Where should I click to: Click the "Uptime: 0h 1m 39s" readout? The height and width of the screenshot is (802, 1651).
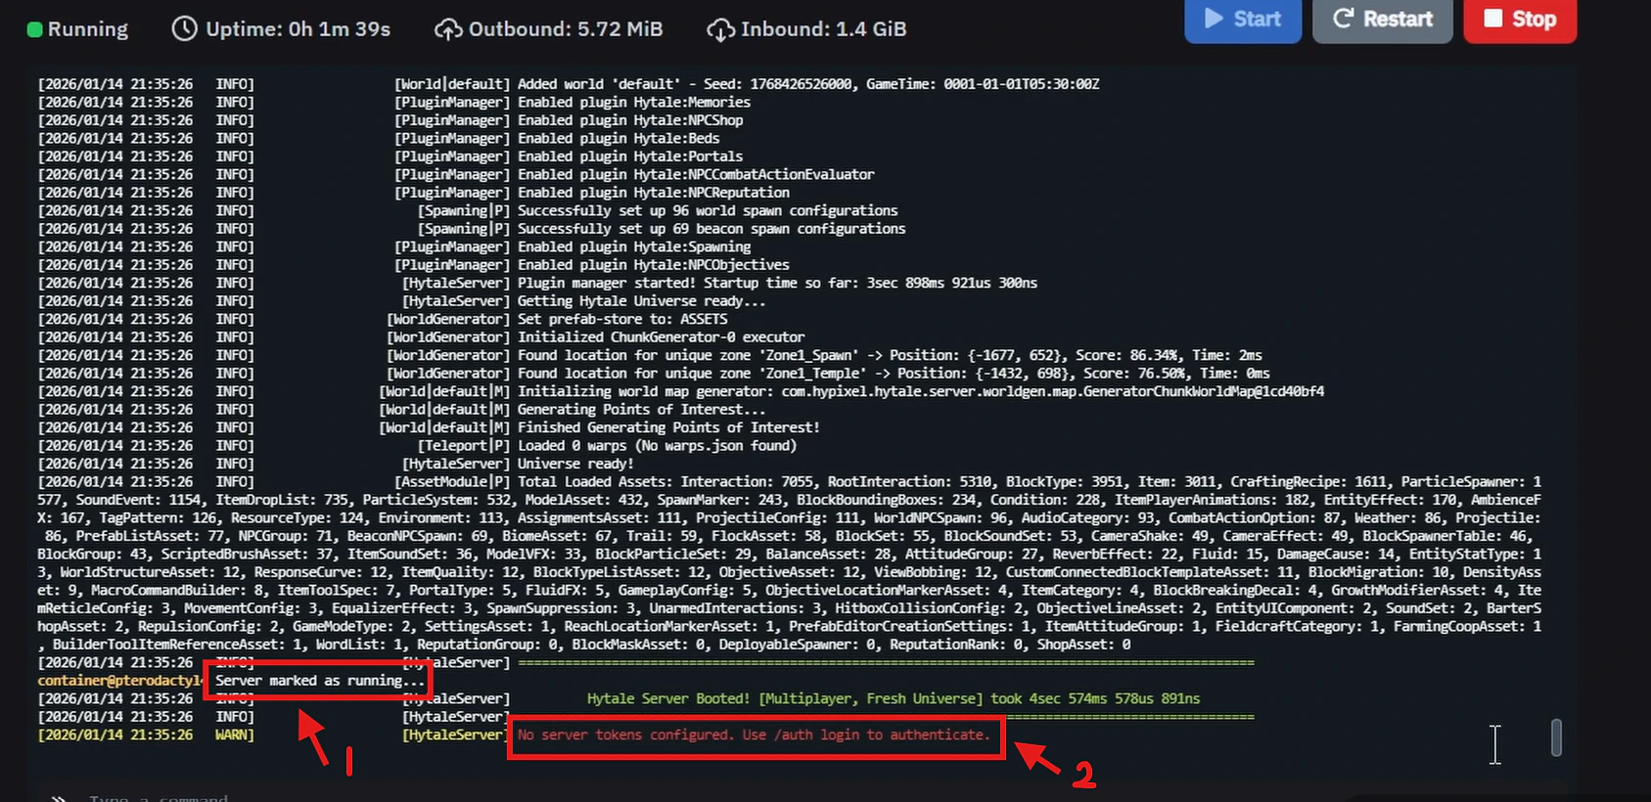tap(298, 29)
